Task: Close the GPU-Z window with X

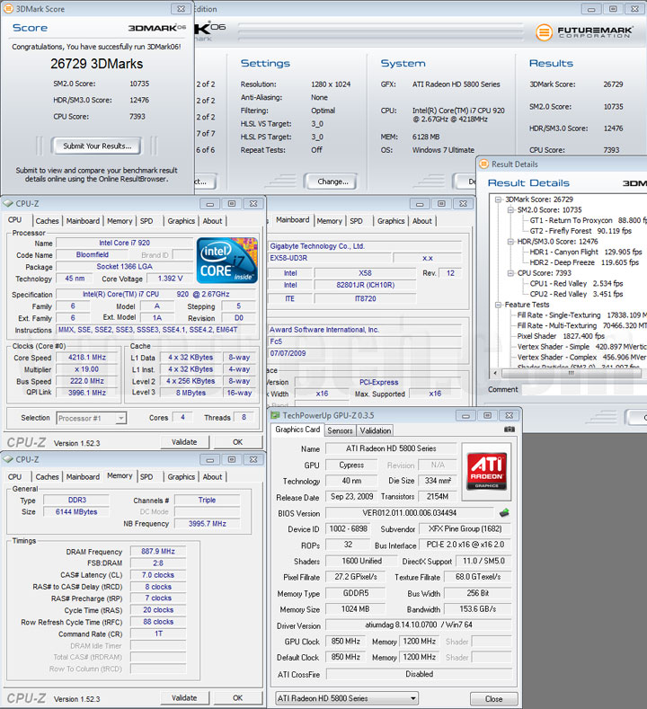Action: pyautogui.click(x=510, y=415)
